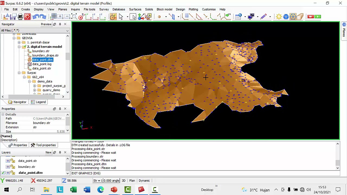The width and height of the screenshot is (347, 195).
Task: Click the save (floppy disk) toolbar icon
Action: coord(13,17)
